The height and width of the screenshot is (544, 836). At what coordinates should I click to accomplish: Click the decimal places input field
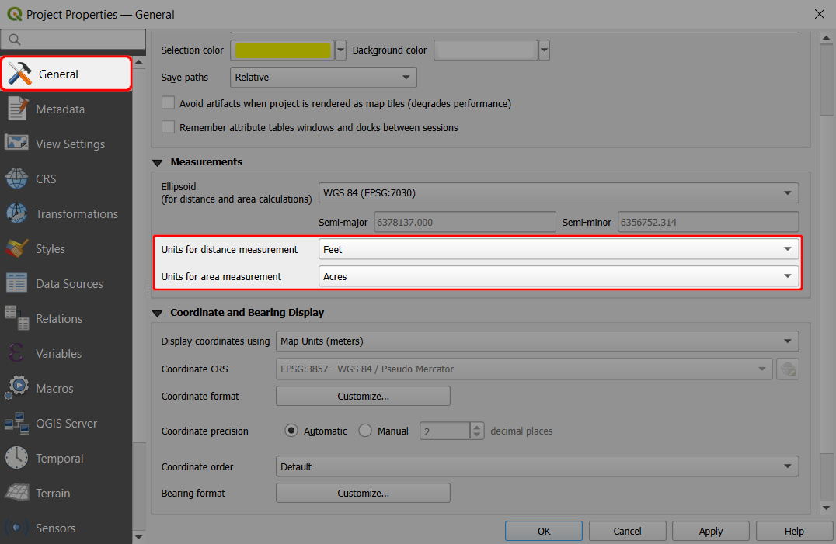[x=445, y=431]
